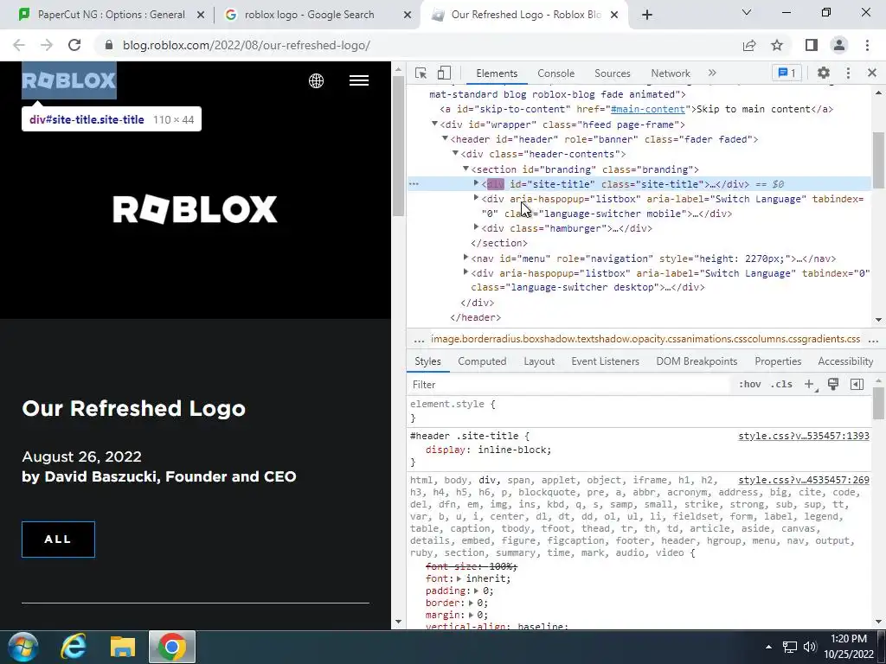Viewport: 886px width, 664px height.
Task: Expand the div#site-title node
Action: coord(477,183)
